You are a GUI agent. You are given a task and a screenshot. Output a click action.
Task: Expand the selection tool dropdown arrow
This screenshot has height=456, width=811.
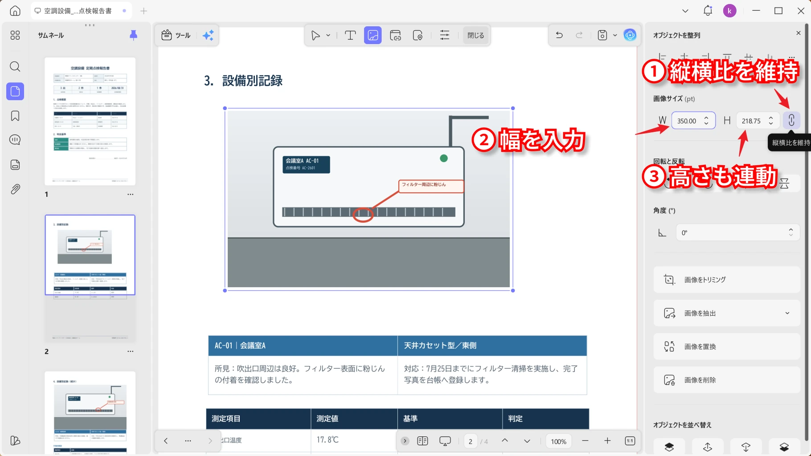click(328, 35)
